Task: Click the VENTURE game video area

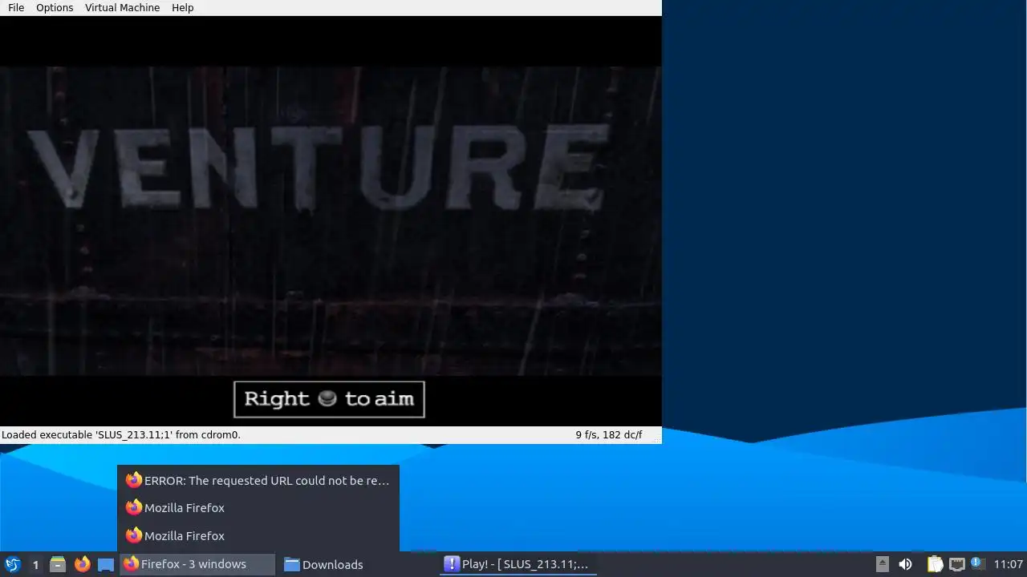Action: [331, 220]
